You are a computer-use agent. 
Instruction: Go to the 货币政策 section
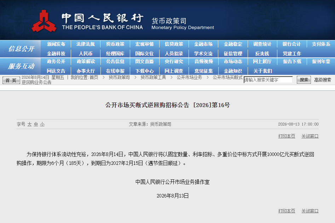tap(115, 44)
